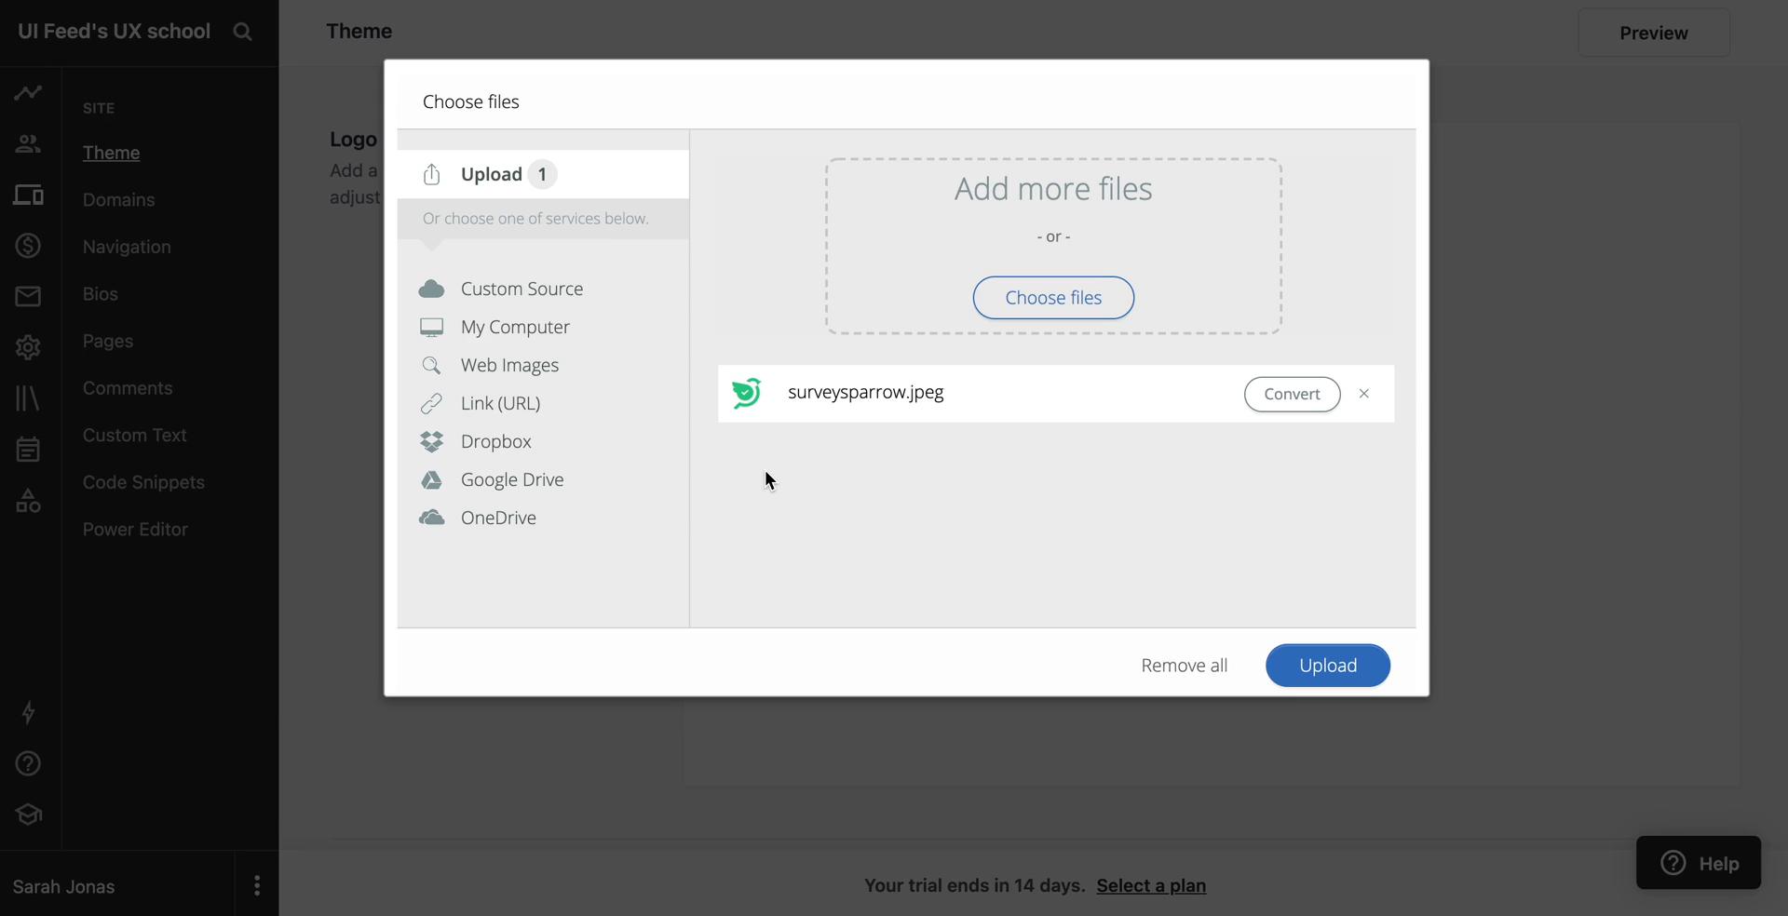Open Domains in the Site menu

[x=118, y=199]
